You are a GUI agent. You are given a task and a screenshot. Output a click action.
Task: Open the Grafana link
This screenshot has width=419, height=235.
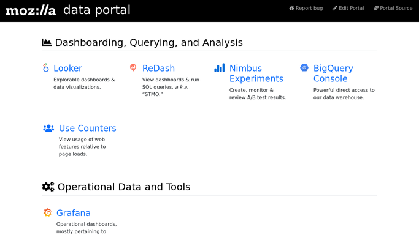click(74, 213)
